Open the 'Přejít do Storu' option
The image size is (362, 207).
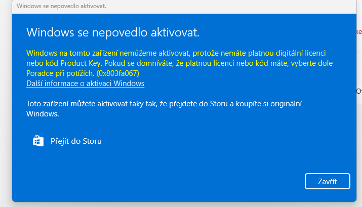(76, 141)
